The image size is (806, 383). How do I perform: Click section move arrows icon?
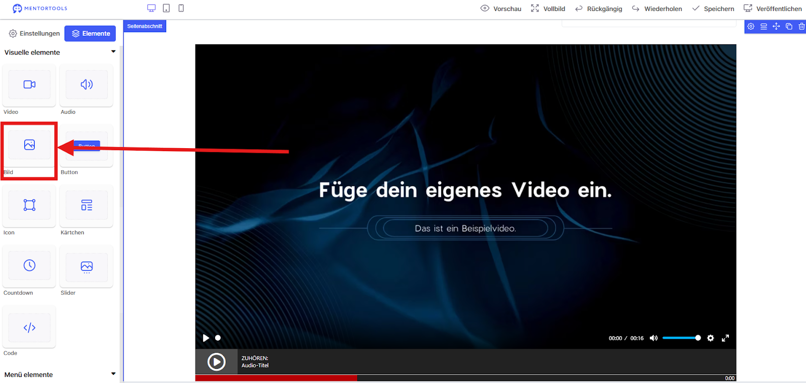click(776, 26)
